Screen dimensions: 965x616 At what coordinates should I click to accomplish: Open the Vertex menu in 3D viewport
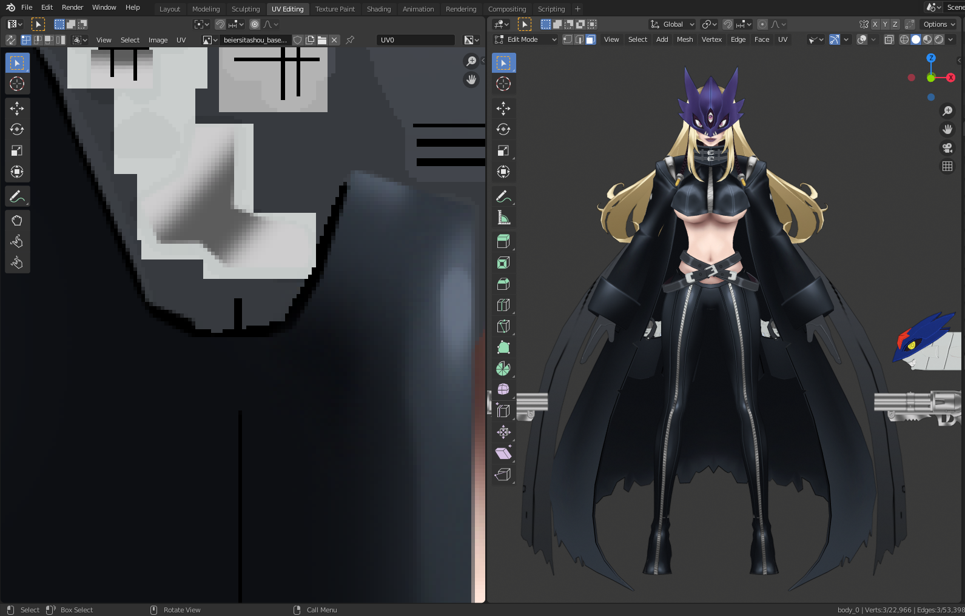[711, 39]
